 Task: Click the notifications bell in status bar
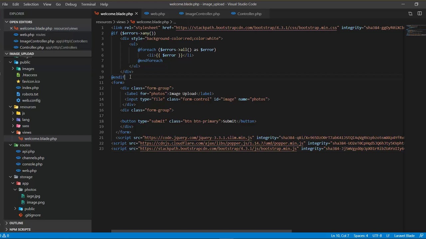click(x=420, y=236)
